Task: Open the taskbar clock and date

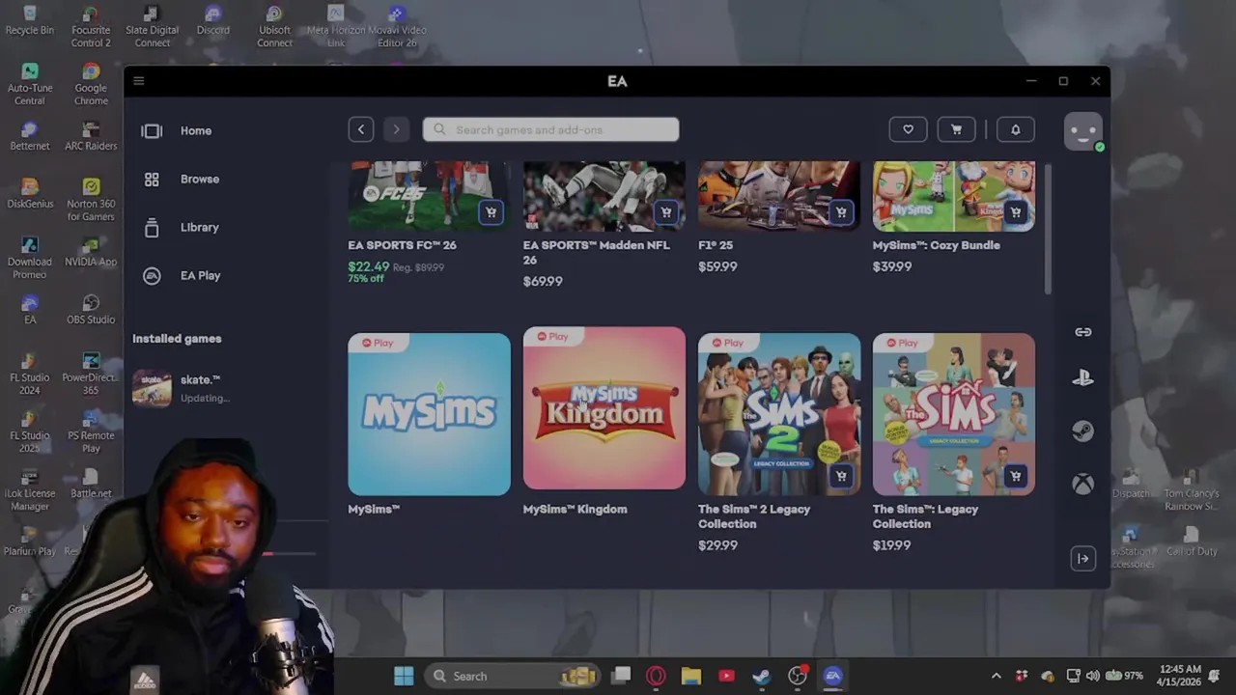Action: pos(1179,676)
